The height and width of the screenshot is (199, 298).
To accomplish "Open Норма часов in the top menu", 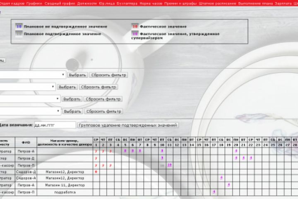I will coord(151,3).
